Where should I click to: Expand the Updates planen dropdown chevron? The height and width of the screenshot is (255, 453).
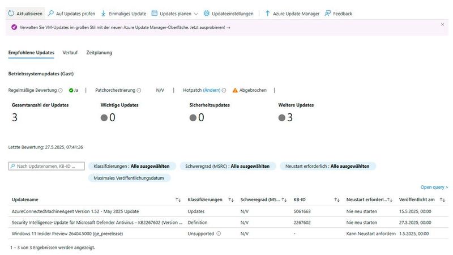click(x=196, y=14)
